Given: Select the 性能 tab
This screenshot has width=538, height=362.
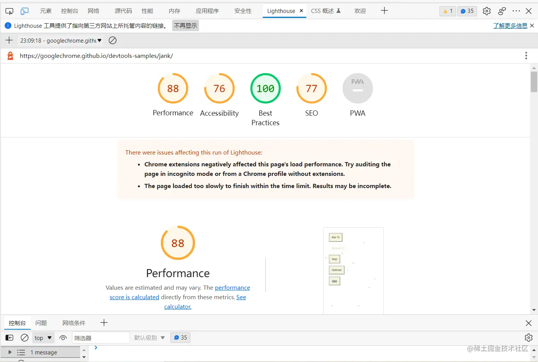Looking at the screenshot, I should click(x=147, y=11).
